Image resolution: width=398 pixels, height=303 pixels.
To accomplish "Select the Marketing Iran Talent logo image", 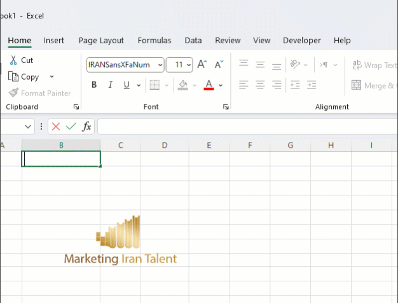I will (121, 240).
